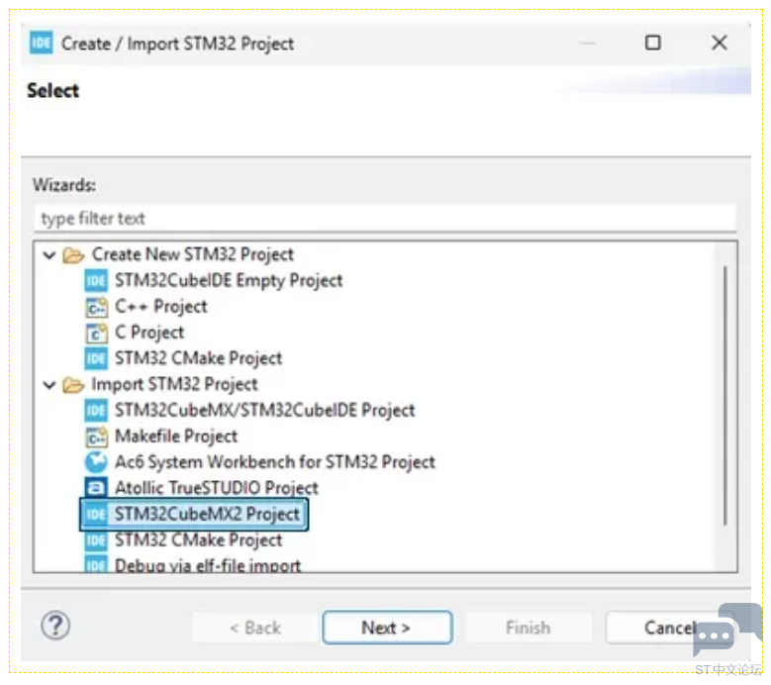Click the Makefile Project icon
This screenshot has width=771, height=685.
pos(96,437)
